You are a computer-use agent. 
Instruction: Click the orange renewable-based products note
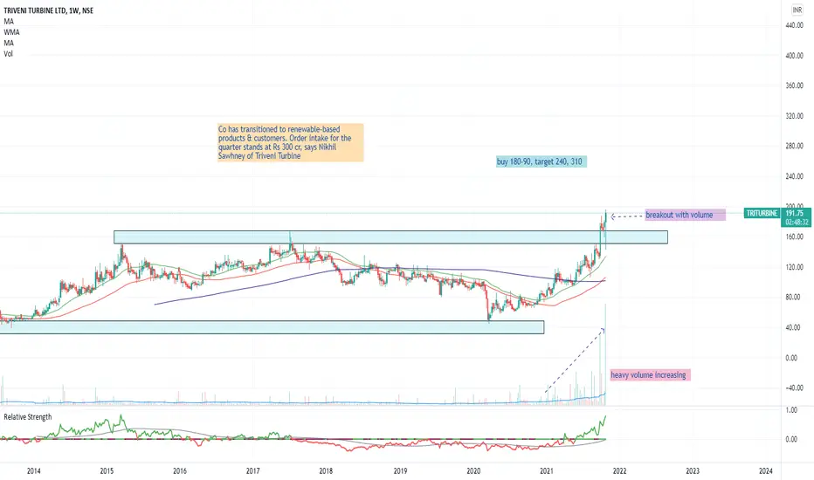tap(290, 143)
